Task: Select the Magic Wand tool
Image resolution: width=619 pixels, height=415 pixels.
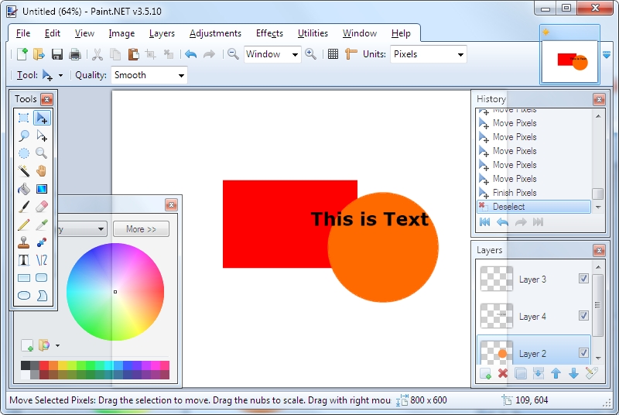Action: (x=24, y=171)
